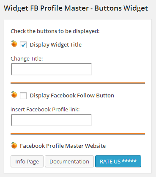Click the blue RATE US button
The image size is (156, 177).
coord(118,161)
